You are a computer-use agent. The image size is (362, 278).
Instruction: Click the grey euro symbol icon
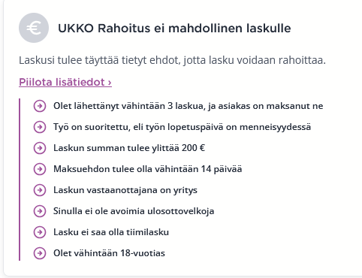[x=34, y=28]
